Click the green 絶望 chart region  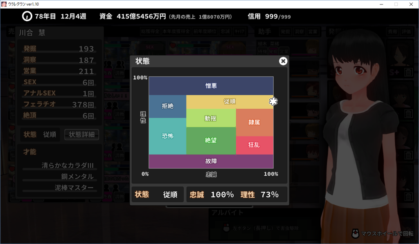[211, 141]
